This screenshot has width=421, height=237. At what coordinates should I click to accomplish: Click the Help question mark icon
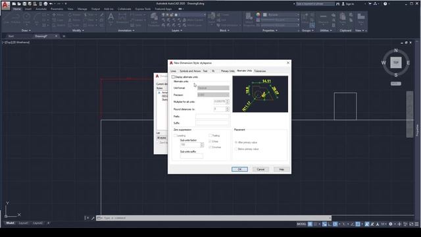(385, 4)
